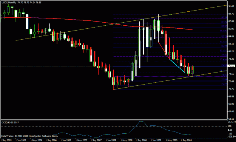Click the 1 Sep 2005 date label
This screenshot has height=142, width=236.
(6, 140)
